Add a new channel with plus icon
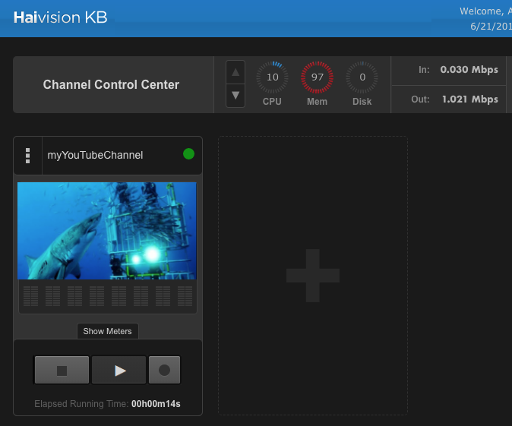The height and width of the screenshot is (426, 512). point(312,275)
